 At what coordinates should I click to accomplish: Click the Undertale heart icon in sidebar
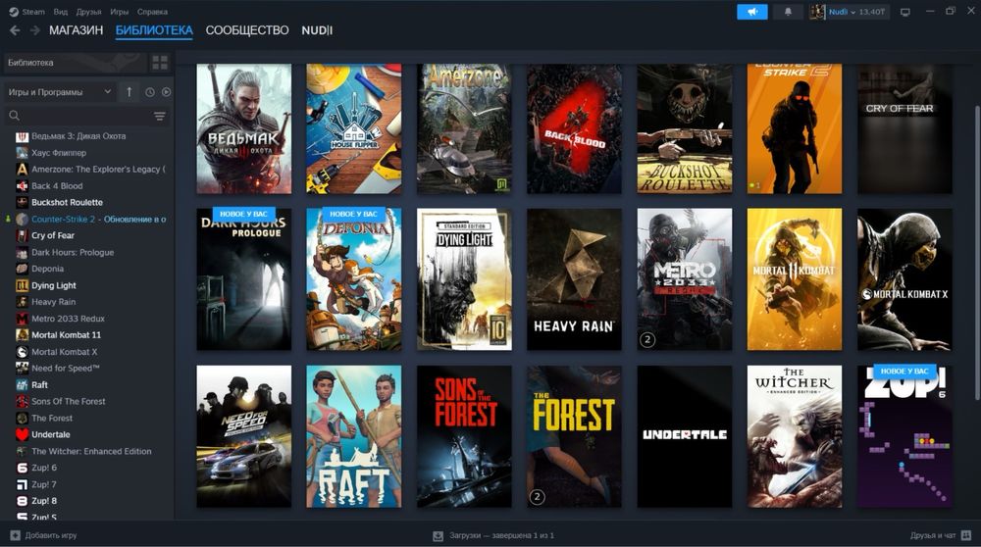22,434
